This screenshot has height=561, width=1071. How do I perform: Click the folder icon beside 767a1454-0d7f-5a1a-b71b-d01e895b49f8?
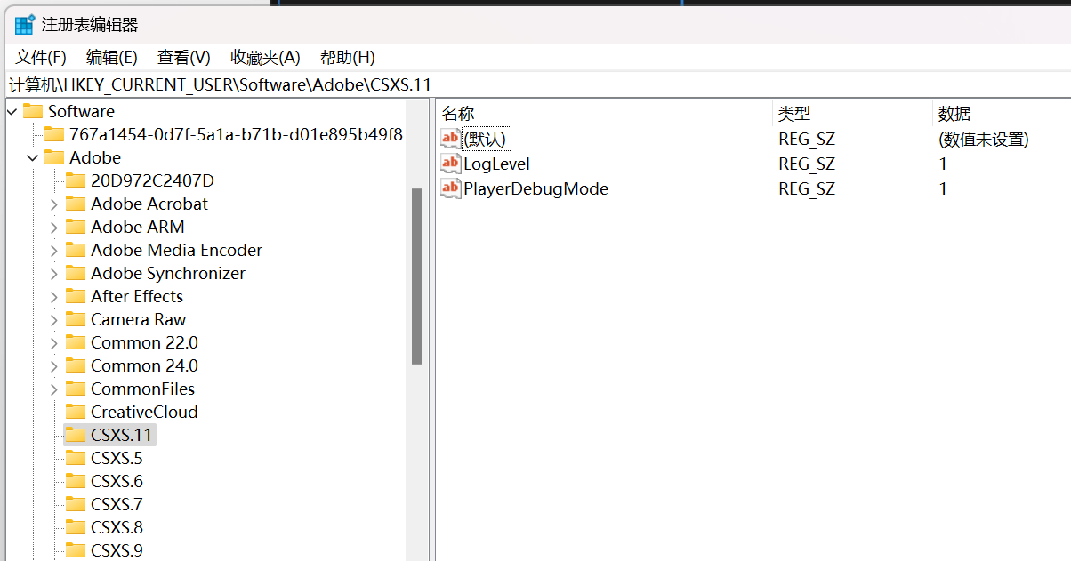[x=54, y=134]
